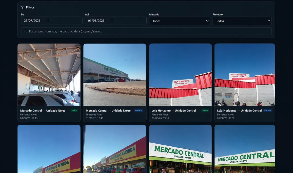Screen dimensions: 293x173
Task: Click timestamp '01/08/26, 11:13'
Action: coord(29,118)
